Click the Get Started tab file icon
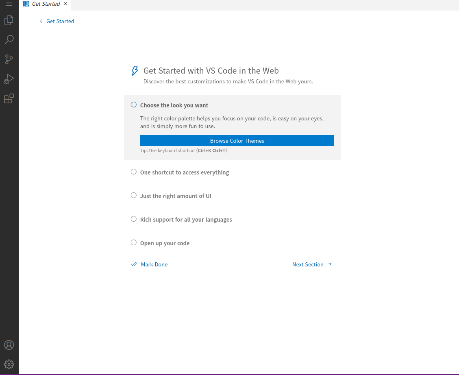 tap(26, 4)
